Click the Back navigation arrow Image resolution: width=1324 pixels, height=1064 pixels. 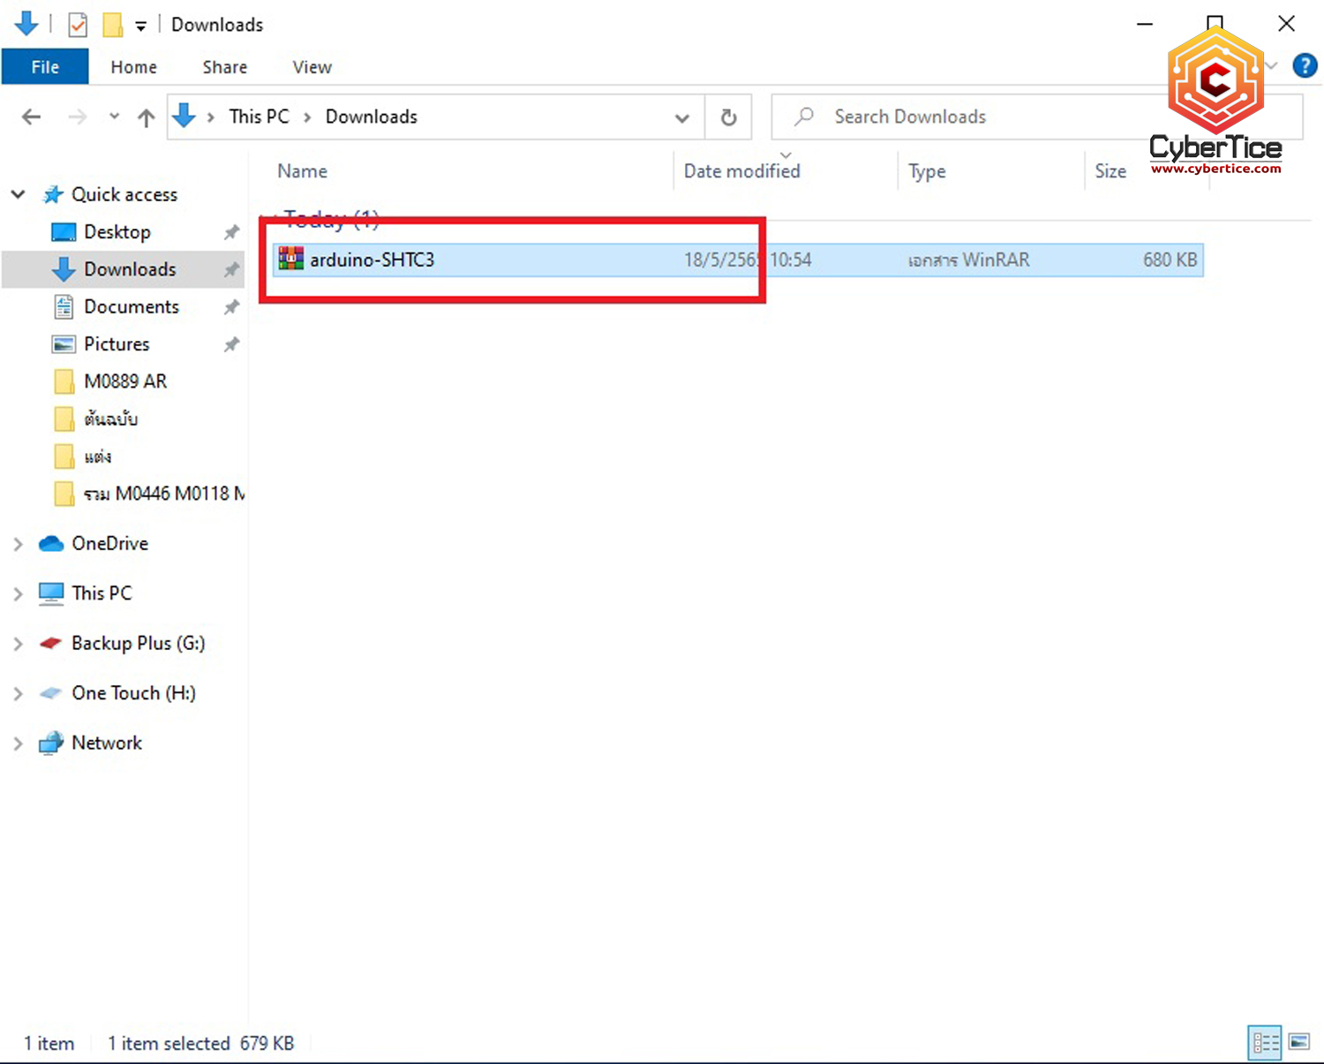tap(32, 117)
